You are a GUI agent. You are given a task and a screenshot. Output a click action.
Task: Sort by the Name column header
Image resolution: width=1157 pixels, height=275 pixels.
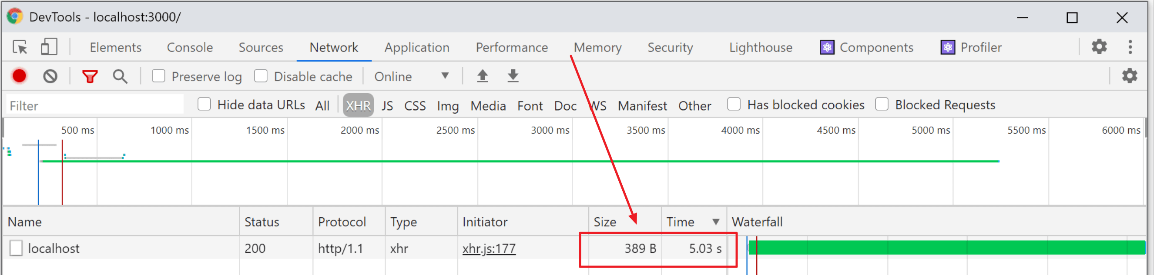(x=121, y=222)
